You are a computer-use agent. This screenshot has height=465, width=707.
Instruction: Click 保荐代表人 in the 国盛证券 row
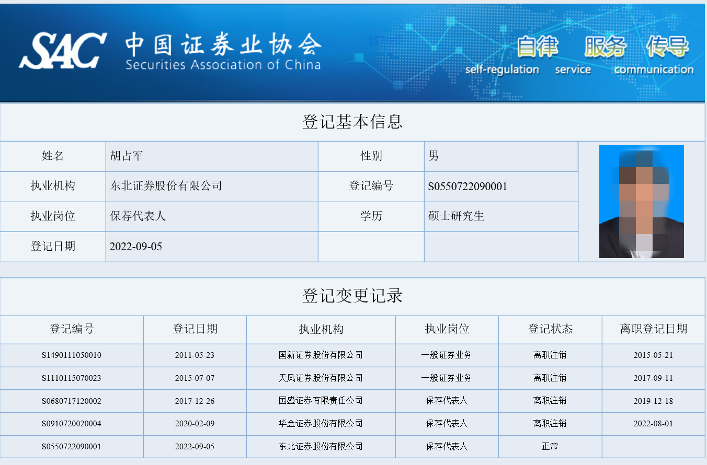tap(447, 401)
